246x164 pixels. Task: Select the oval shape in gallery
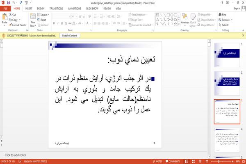[x=172, y=15]
